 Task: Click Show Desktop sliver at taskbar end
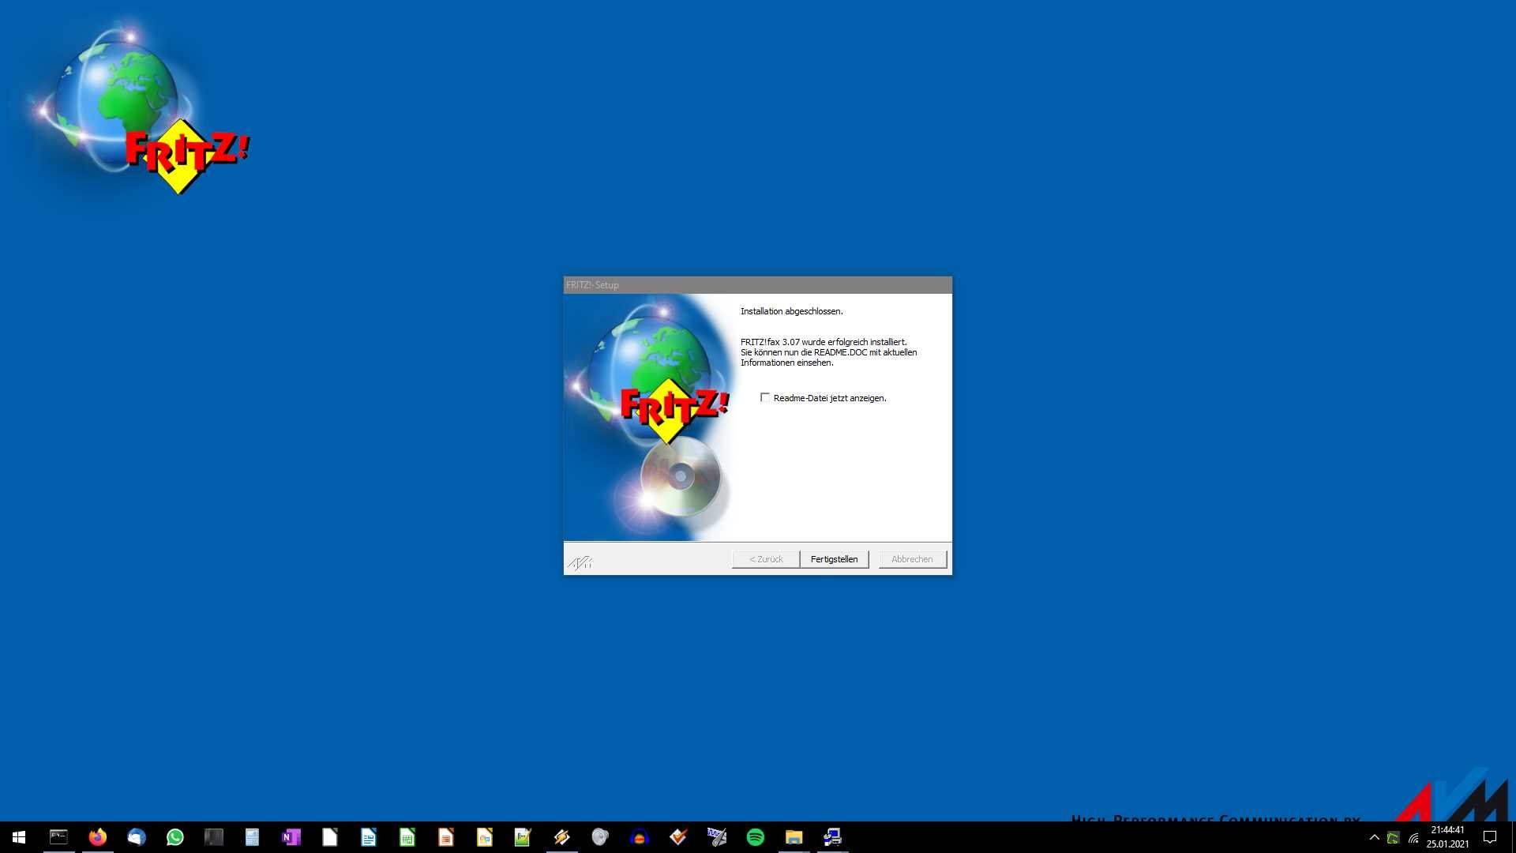[1513, 837]
